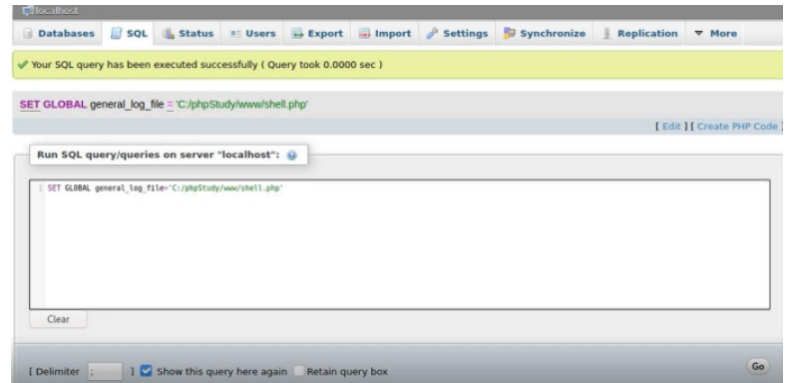Click the Status chart icon
Viewport: 789px width, 383px height.
[x=168, y=34]
